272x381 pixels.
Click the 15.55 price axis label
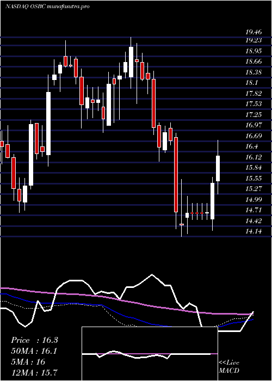(254, 179)
